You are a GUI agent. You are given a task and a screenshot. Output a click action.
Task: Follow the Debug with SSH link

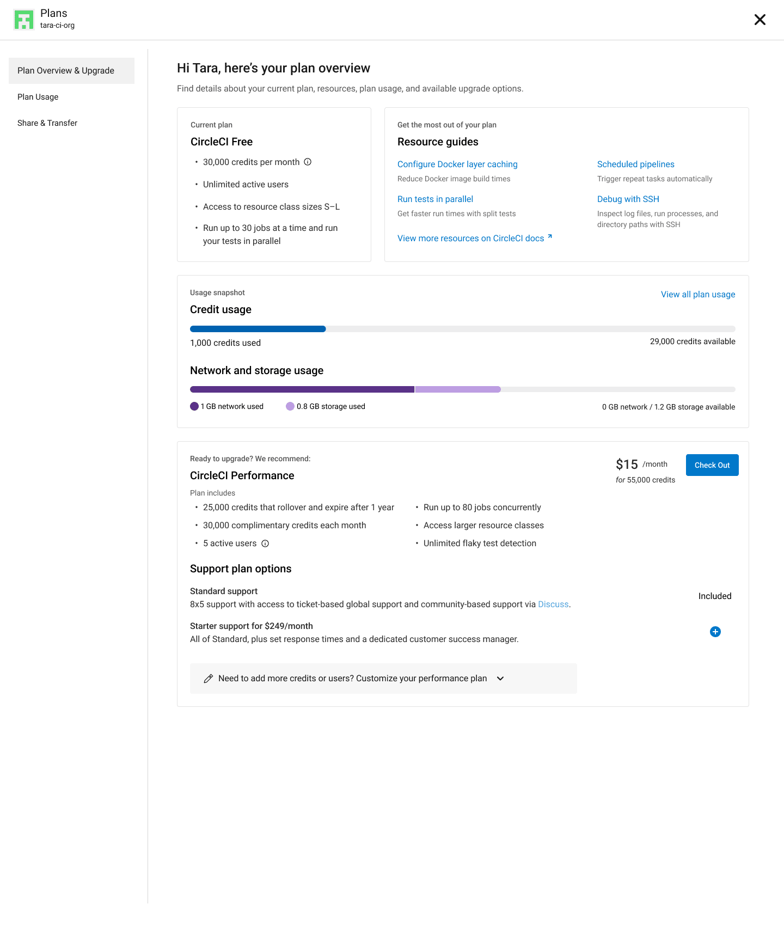click(628, 199)
